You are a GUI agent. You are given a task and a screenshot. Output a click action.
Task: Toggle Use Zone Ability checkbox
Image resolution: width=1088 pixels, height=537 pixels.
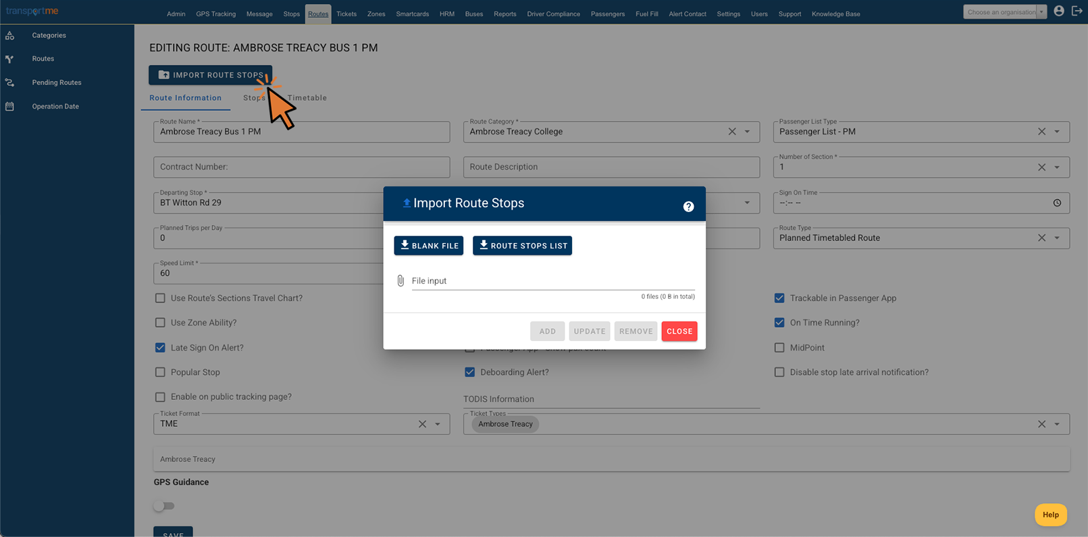tap(160, 323)
